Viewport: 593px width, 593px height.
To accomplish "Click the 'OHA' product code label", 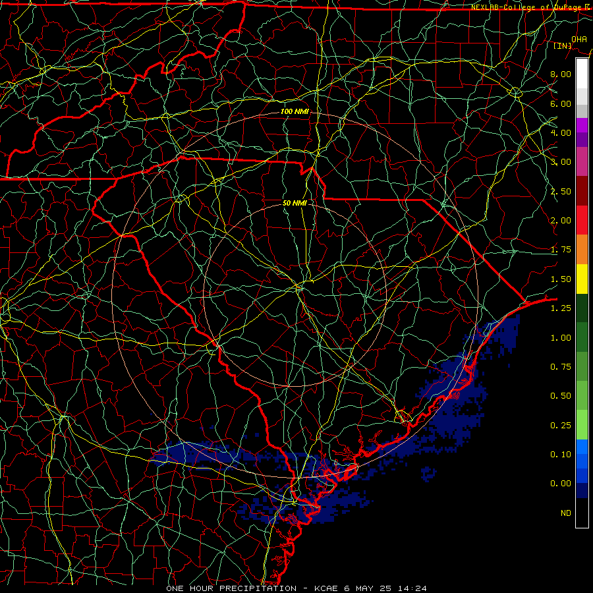I will [x=579, y=39].
